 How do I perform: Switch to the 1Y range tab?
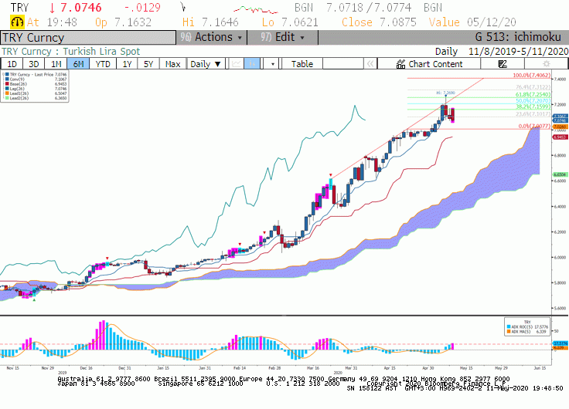pos(127,64)
